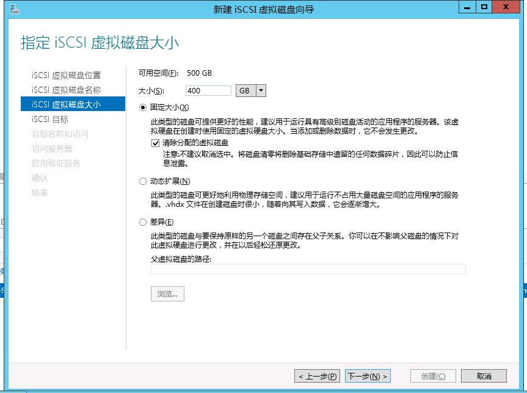The height and width of the screenshot is (393, 527).
Task: Uncheck the 清除分配的虚拟磁盘 checkbox
Action: click(x=155, y=143)
